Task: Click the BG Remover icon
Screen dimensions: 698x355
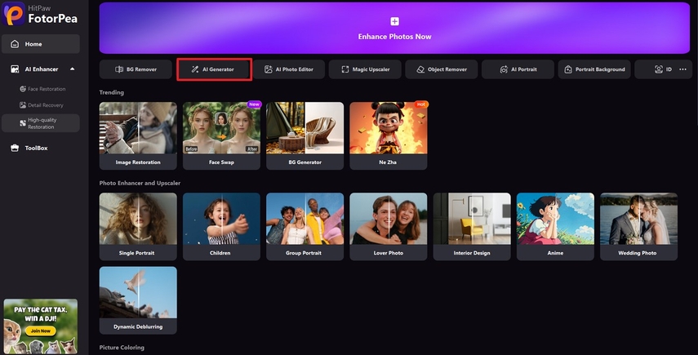Action: (119, 69)
